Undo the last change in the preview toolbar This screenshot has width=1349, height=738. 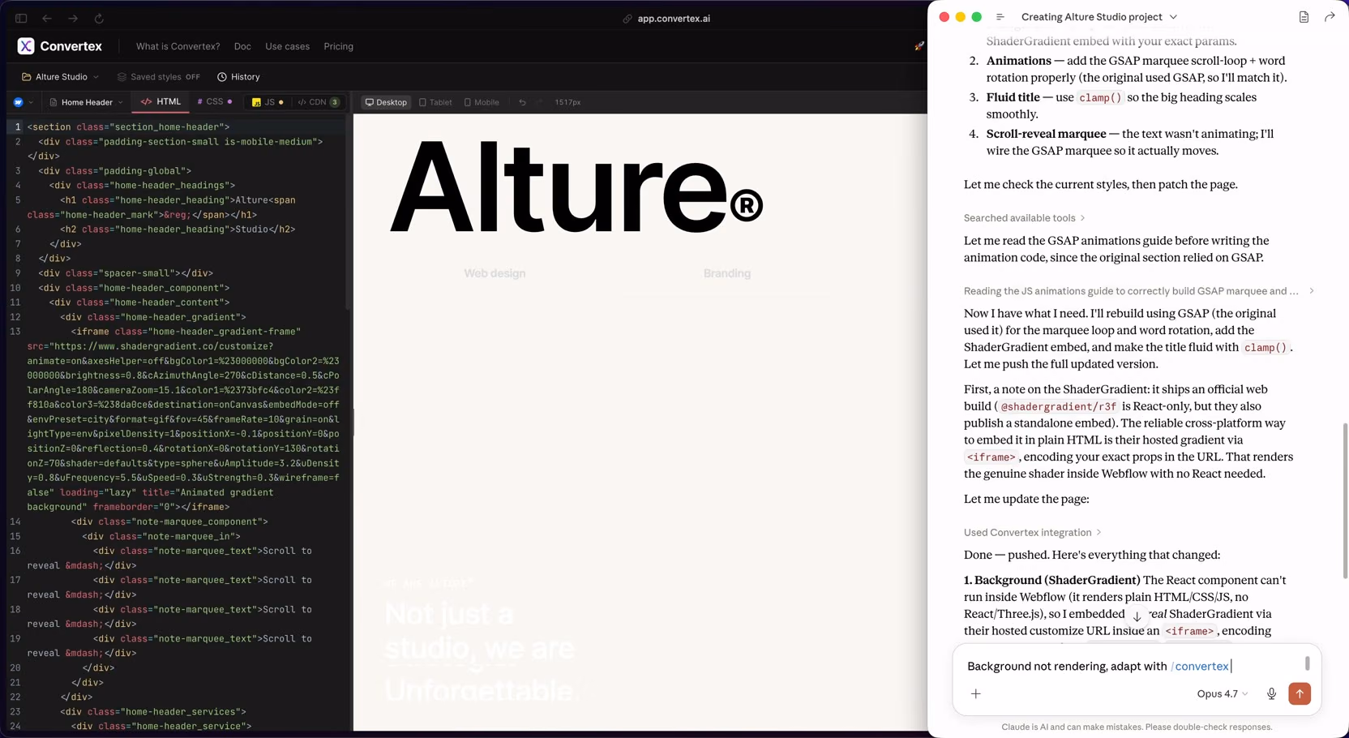(522, 102)
